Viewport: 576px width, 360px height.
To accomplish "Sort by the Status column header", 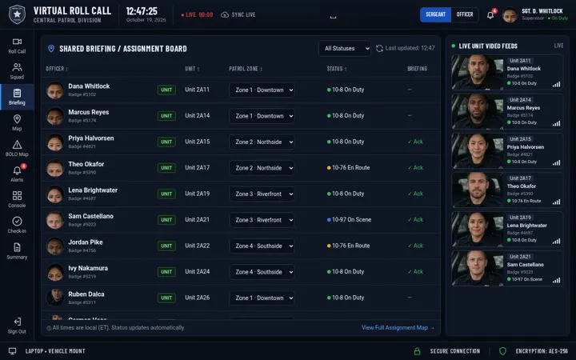I will pyautogui.click(x=336, y=69).
